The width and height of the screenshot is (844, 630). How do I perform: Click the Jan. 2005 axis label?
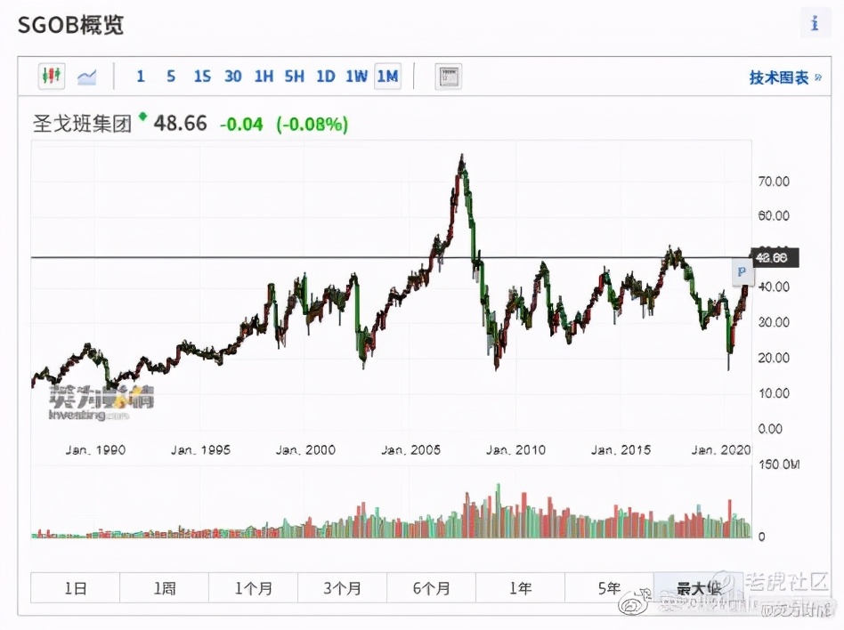click(x=410, y=449)
